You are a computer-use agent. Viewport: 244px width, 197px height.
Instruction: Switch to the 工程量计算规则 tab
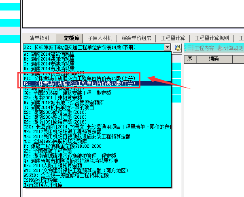pyautogui.click(x=212, y=38)
